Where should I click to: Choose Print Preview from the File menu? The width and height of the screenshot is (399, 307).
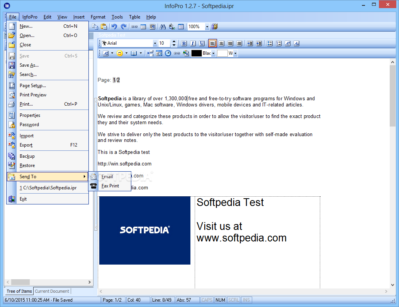point(48,95)
